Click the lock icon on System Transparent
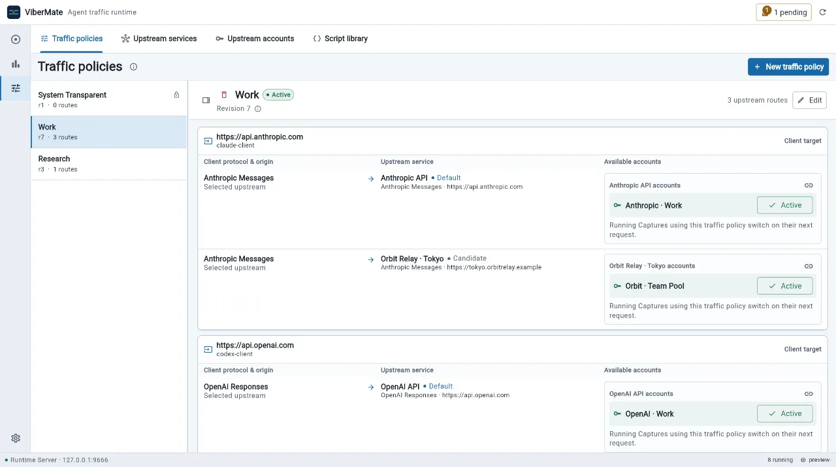836x467 pixels. [176, 95]
